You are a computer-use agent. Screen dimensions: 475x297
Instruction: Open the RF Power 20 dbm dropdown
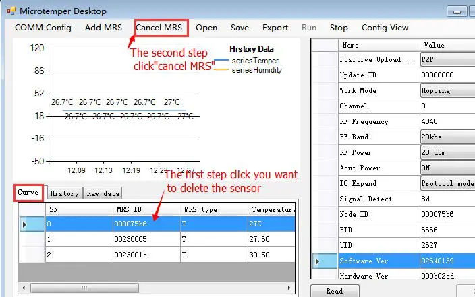pos(447,152)
